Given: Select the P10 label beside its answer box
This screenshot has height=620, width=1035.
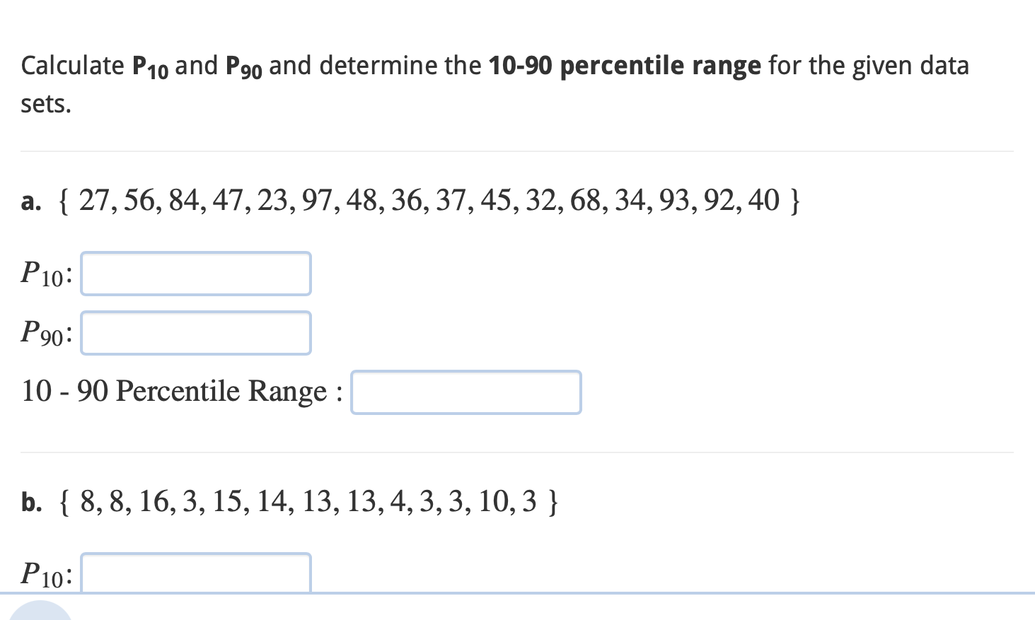Looking at the screenshot, I should tap(44, 274).
